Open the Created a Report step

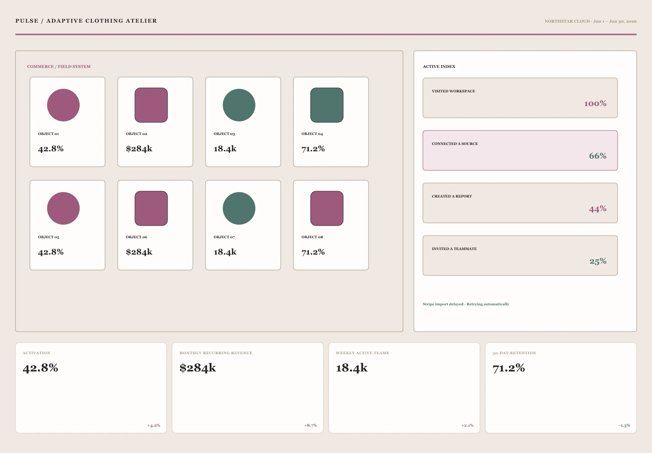tap(520, 203)
